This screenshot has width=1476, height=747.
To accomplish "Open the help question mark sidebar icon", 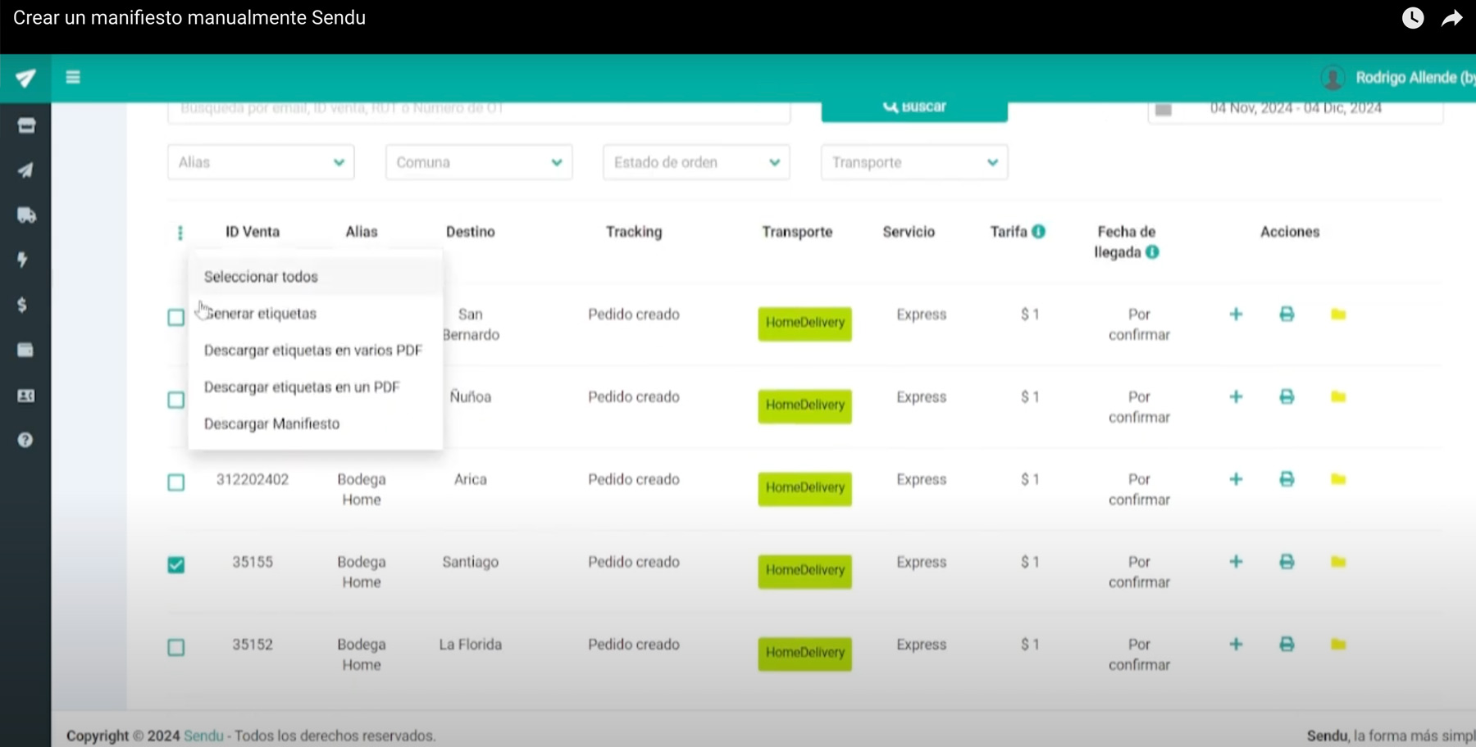I will (x=25, y=440).
